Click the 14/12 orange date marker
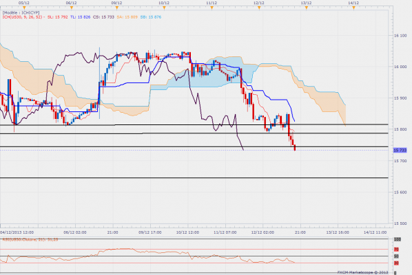This screenshot has height=275, width=412. [x=353, y=8]
